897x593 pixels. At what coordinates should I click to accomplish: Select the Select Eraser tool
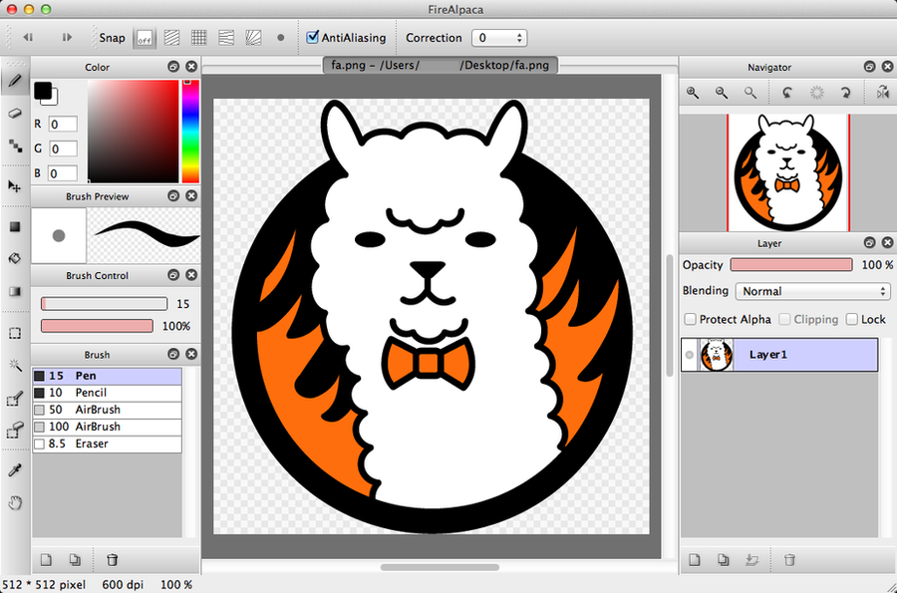pos(15,430)
